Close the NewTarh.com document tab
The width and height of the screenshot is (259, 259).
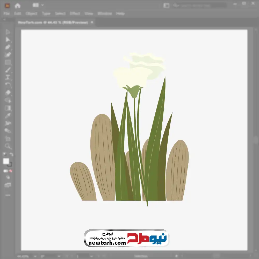91,23
